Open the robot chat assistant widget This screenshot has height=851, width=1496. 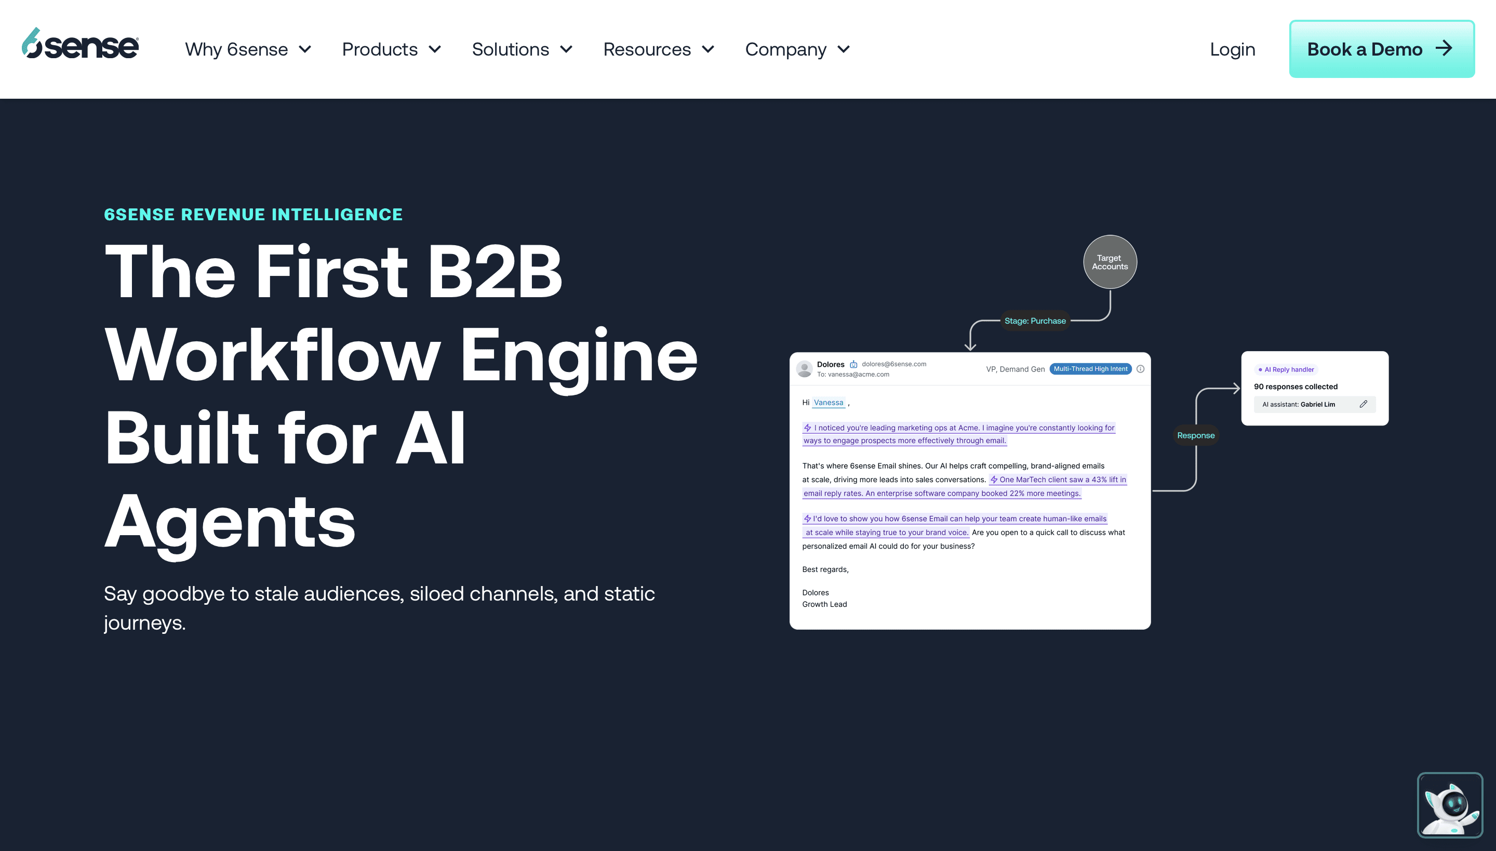1449,805
